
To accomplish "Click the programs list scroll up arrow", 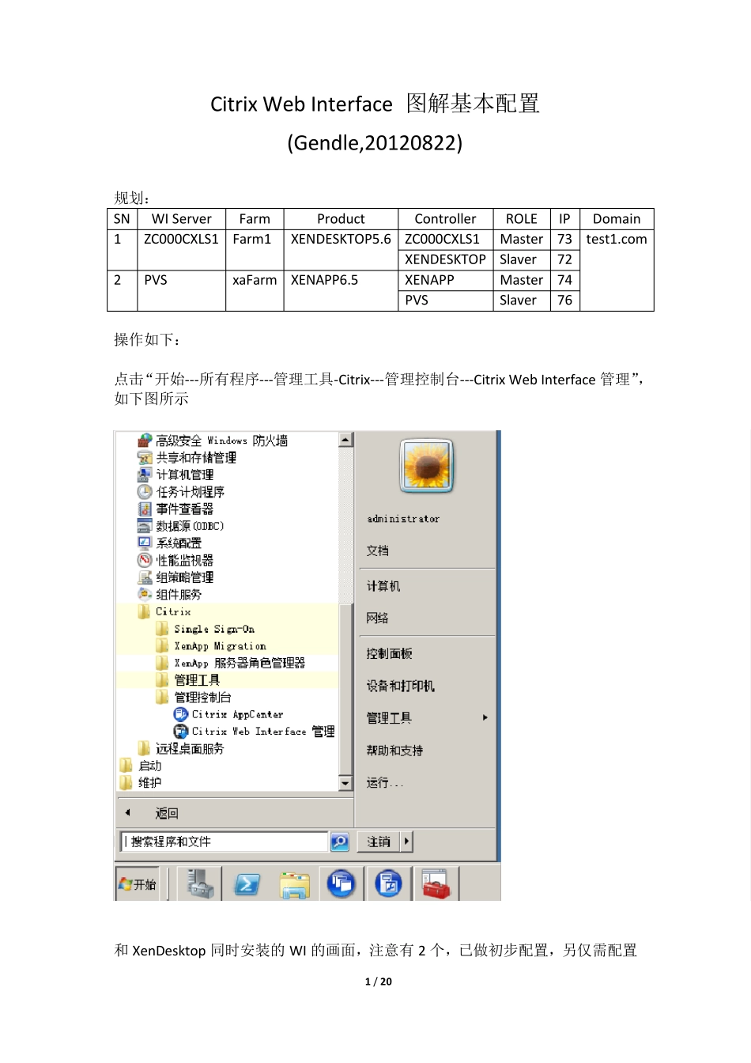I will tap(345, 439).
